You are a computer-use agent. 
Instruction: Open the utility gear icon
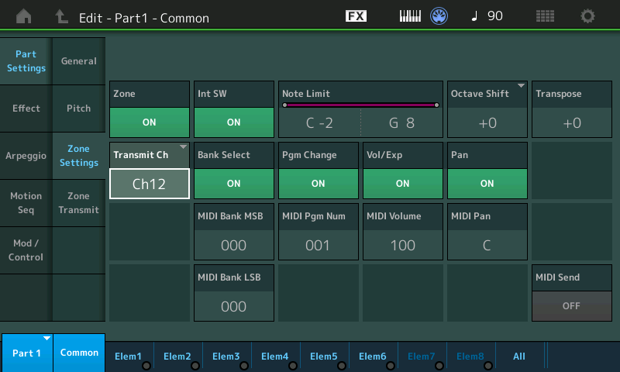coord(588,16)
